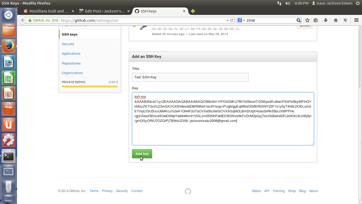
Task: Open the Blog footer link
Action: [x=302, y=191]
